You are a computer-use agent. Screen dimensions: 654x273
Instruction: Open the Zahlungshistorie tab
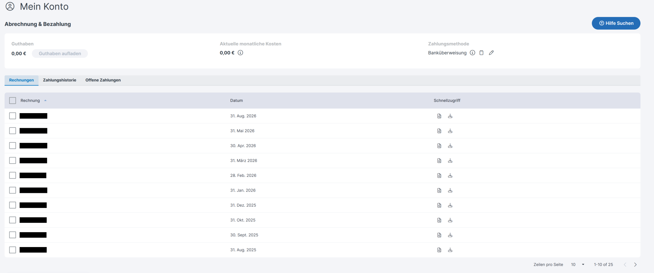[60, 80]
